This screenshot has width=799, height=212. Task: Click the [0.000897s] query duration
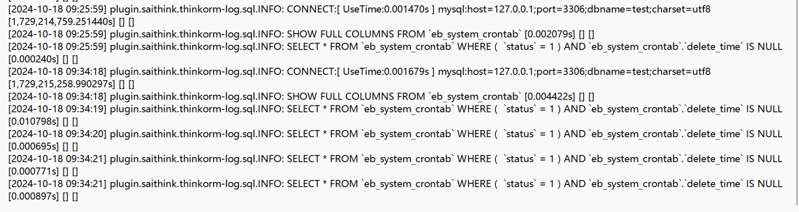point(33,196)
